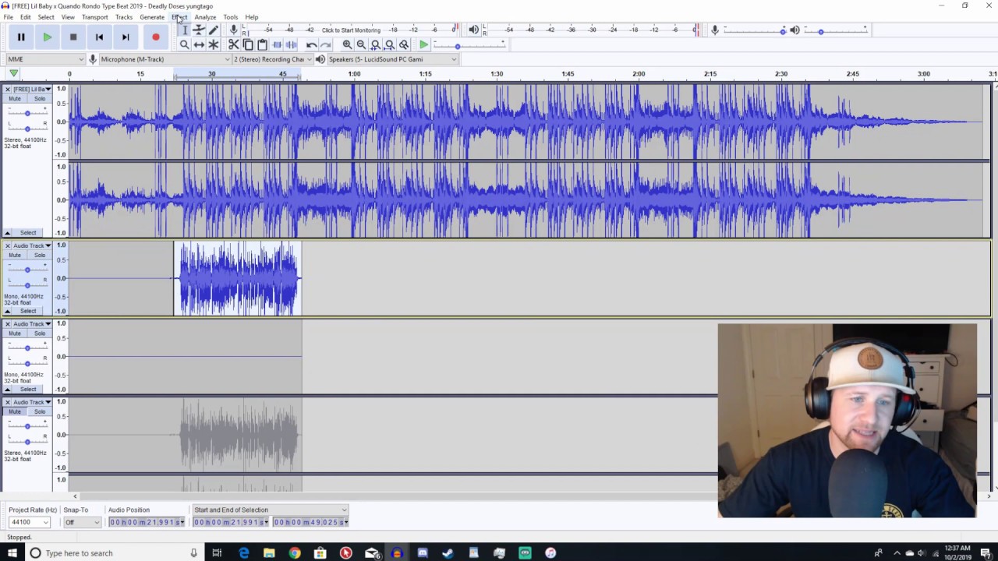The image size is (998, 561).
Task: Click the Zoom Toggle icon
Action: [x=404, y=44]
